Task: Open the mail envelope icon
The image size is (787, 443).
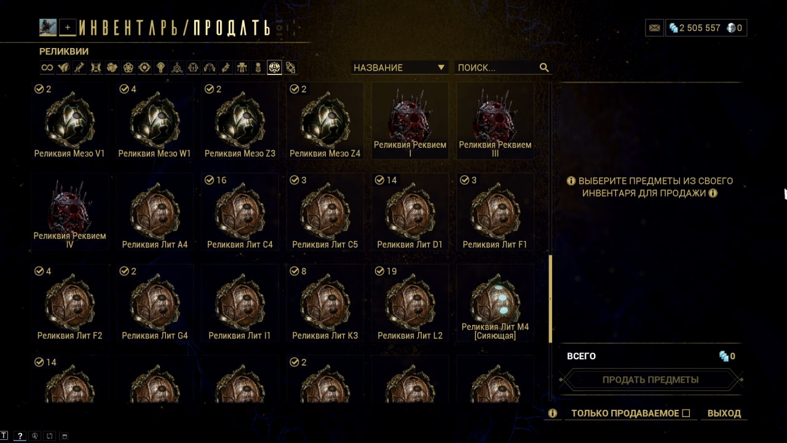Action: pos(654,28)
